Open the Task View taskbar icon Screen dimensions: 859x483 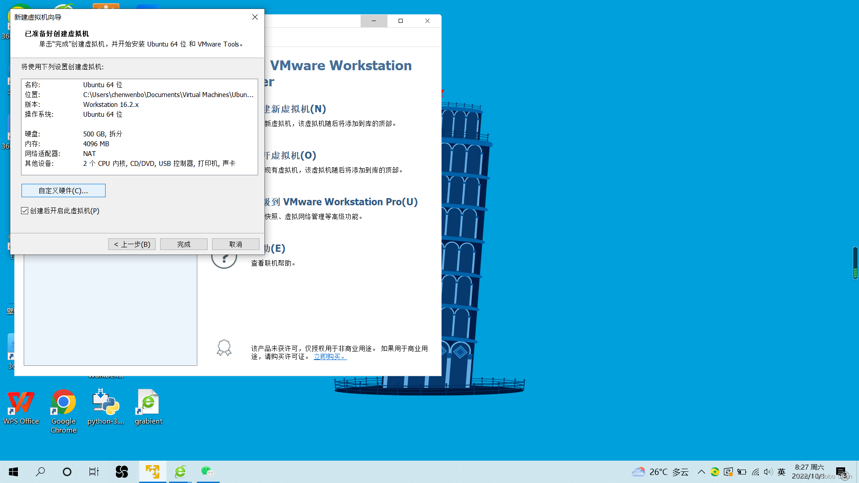coord(94,471)
